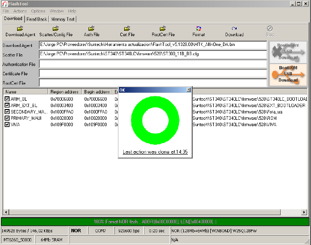This screenshot has width=311, height=245.
Task: Click begin address 0x109F0000
Action: [x=95, y=125]
